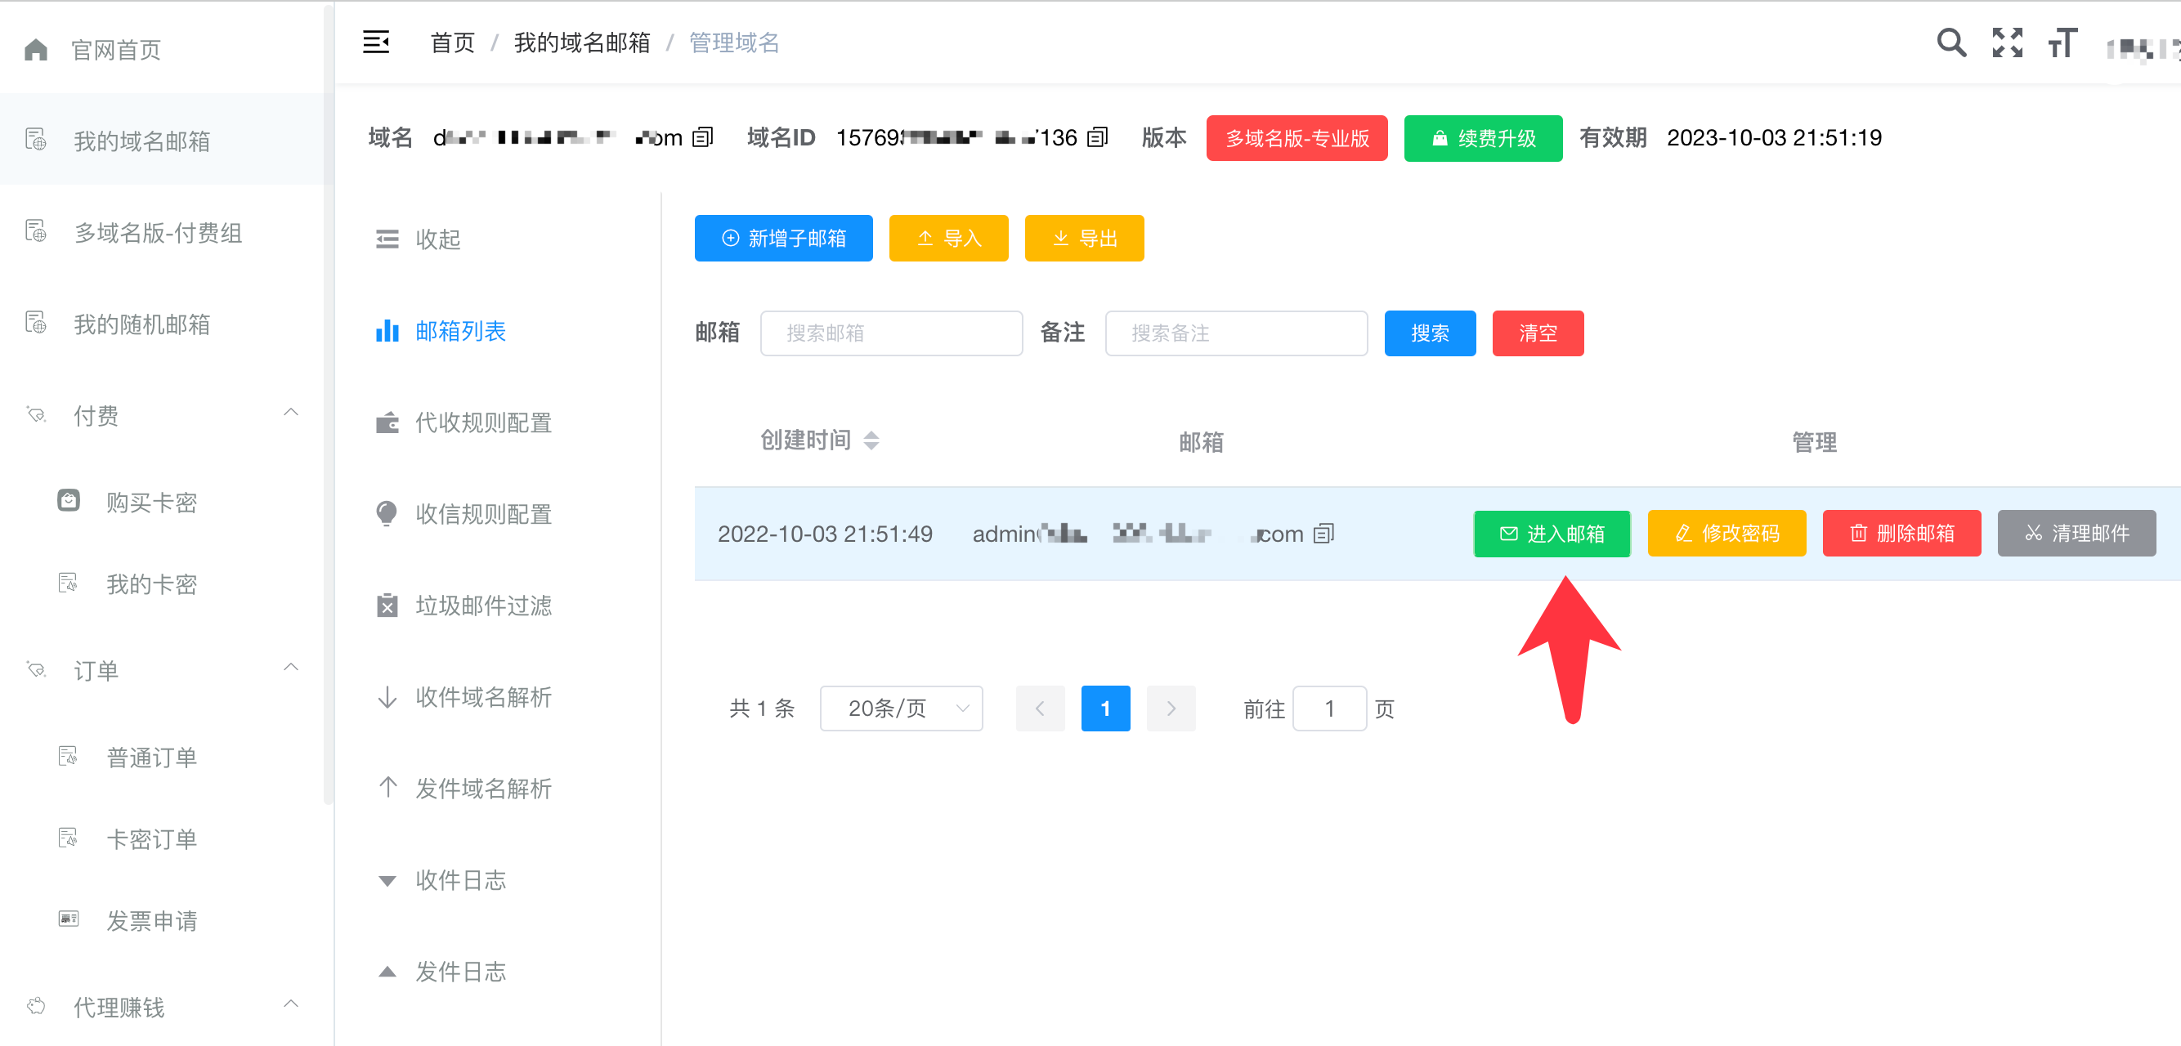2181x1046 pixels.
Task: Click the left sidebar scrollbar
Action: (329, 406)
